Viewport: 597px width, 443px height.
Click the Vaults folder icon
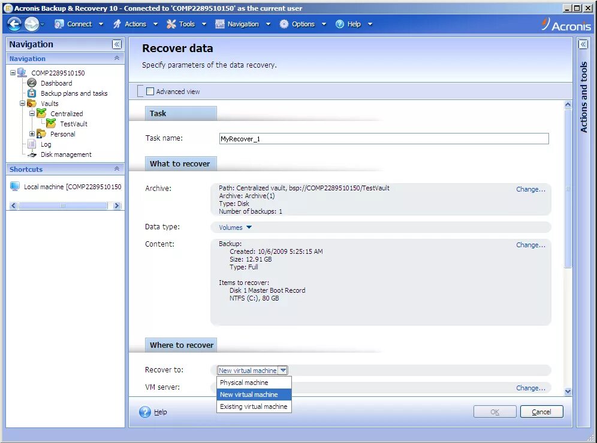pos(32,104)
